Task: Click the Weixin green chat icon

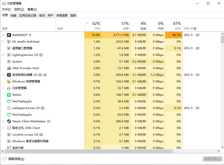Action: tap(9, 95)
